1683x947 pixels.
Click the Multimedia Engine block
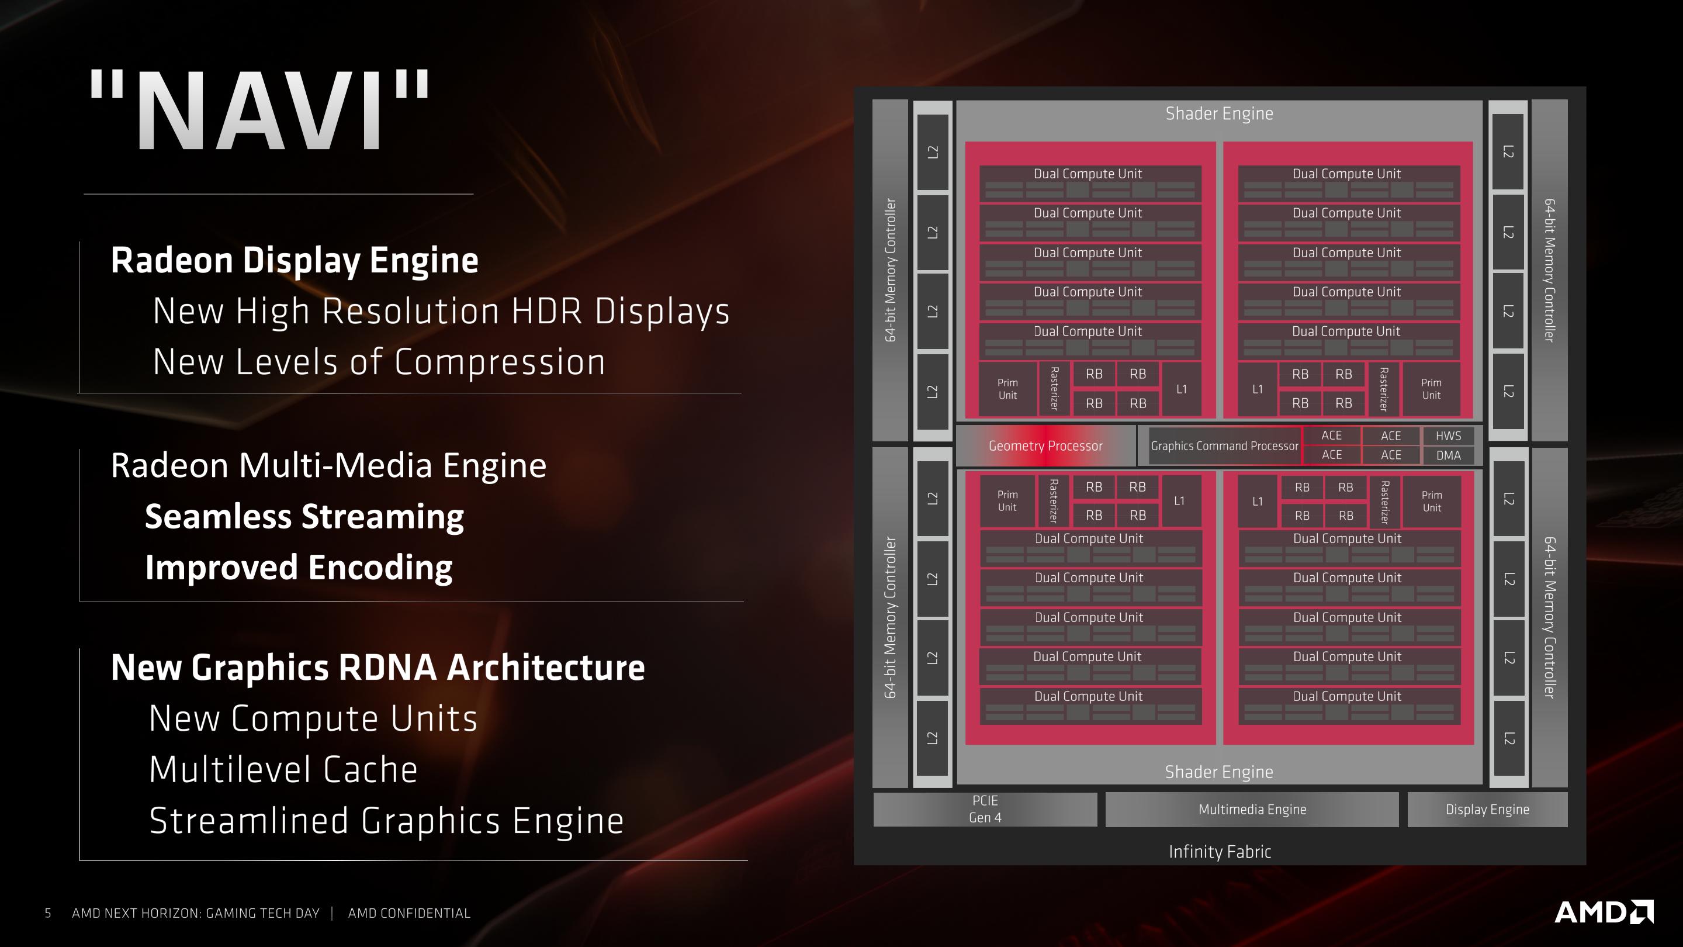[1252, 809]
